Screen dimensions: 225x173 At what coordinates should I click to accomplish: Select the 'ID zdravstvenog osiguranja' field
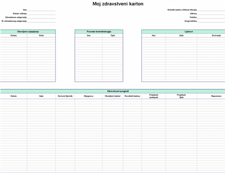pos(41,21)
